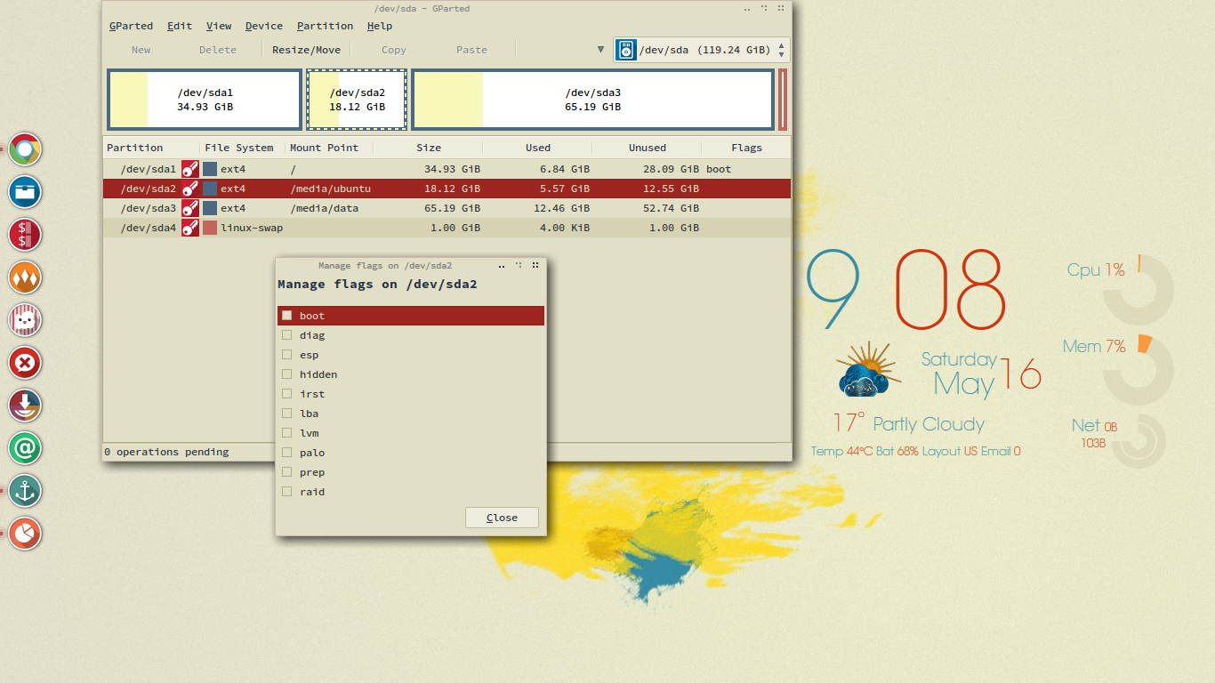The image size is (1215, 683).
Task: Click the green @ email dock icon
Action: (26, 448)
